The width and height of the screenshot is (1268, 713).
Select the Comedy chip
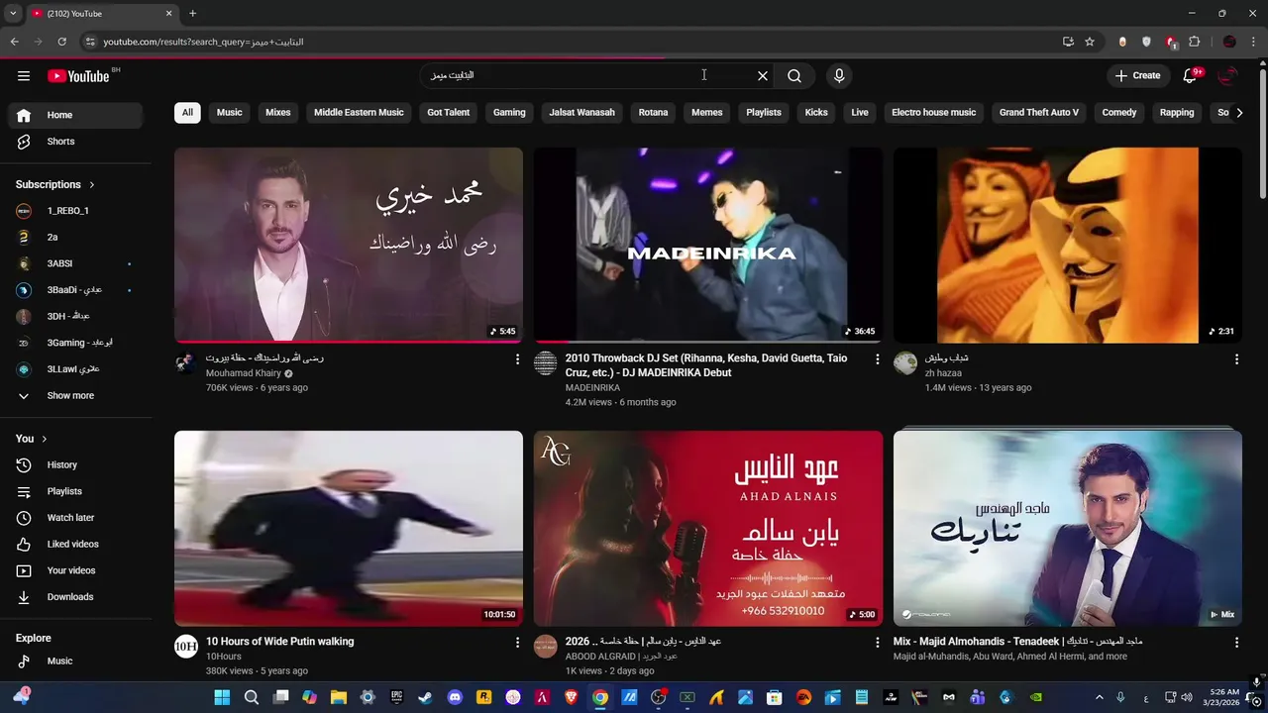pyautogui.click(x=1119, y=113)
